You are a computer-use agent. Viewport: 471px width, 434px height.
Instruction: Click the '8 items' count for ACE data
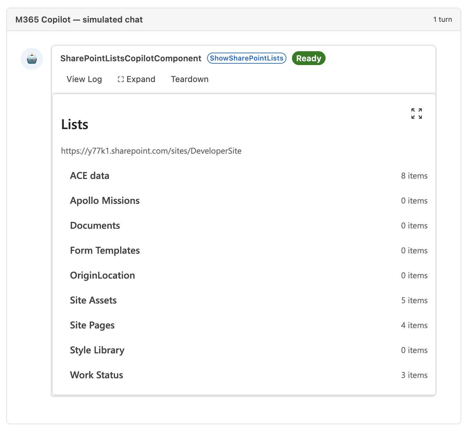[414, 176]
